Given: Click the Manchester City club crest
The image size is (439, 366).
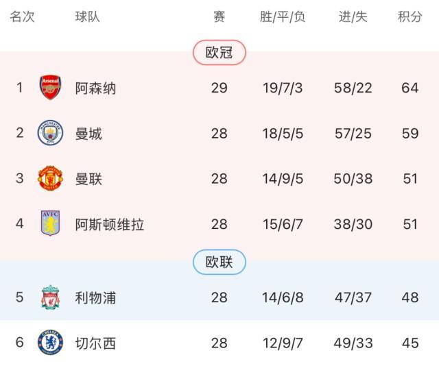Looking at the screenshot, I should coord(50,133).
